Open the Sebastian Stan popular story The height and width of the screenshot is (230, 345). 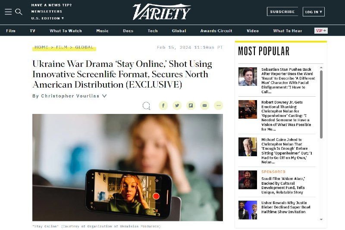288,81
